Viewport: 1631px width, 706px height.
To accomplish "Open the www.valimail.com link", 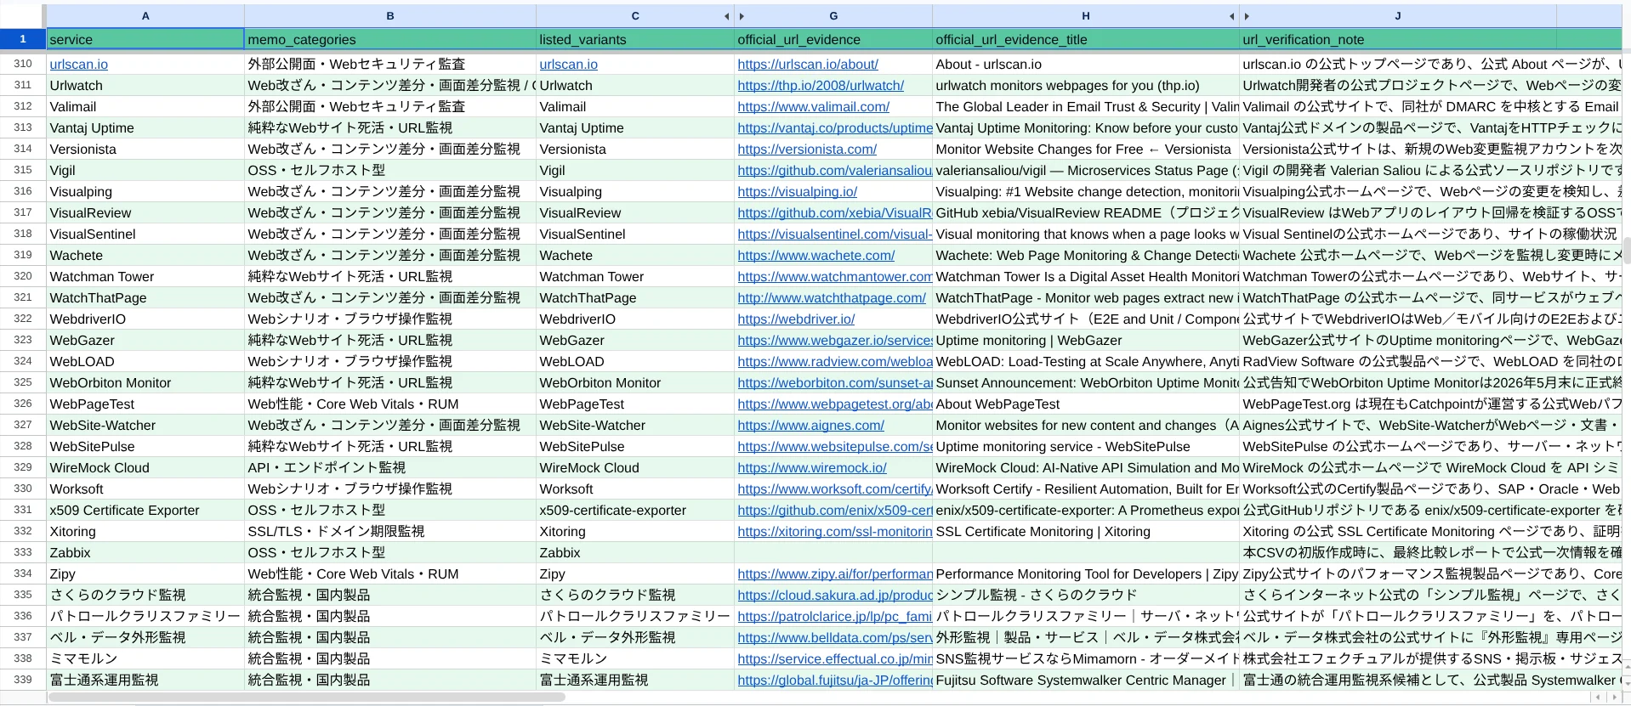I will (x=814, y=106).
